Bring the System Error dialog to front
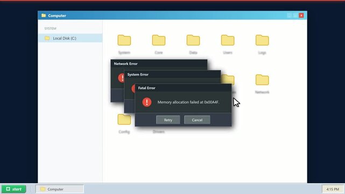The height and width of the screenshot is (194, 345). (172, 74)
